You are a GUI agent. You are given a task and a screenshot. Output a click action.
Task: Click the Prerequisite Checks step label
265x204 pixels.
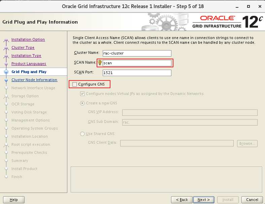click(x=29, y=152)
